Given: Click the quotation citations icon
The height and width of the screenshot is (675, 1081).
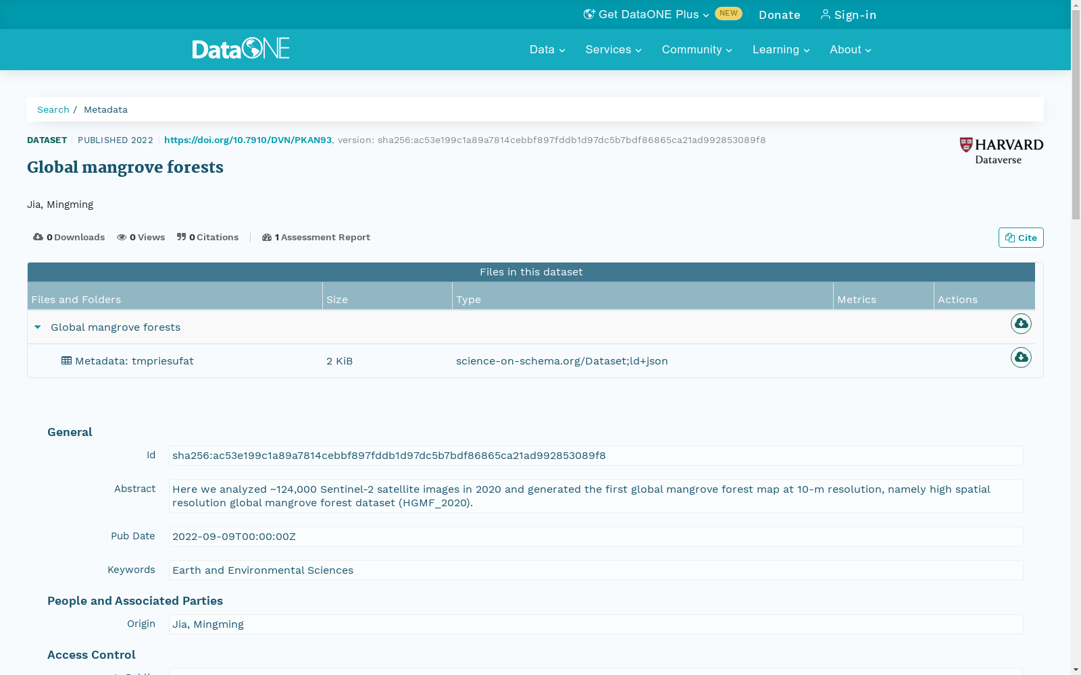Looking at the screenshot, I should click(181, 237).
